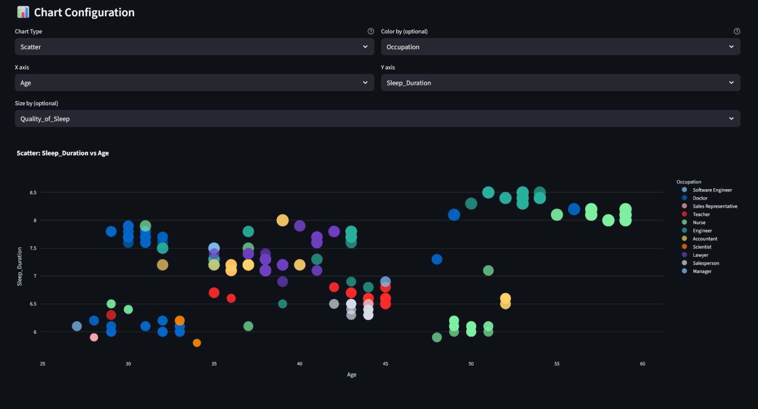Toggle Manager series in the legend
This screenshot has width=758, height=409.
[x=702, y=271]
